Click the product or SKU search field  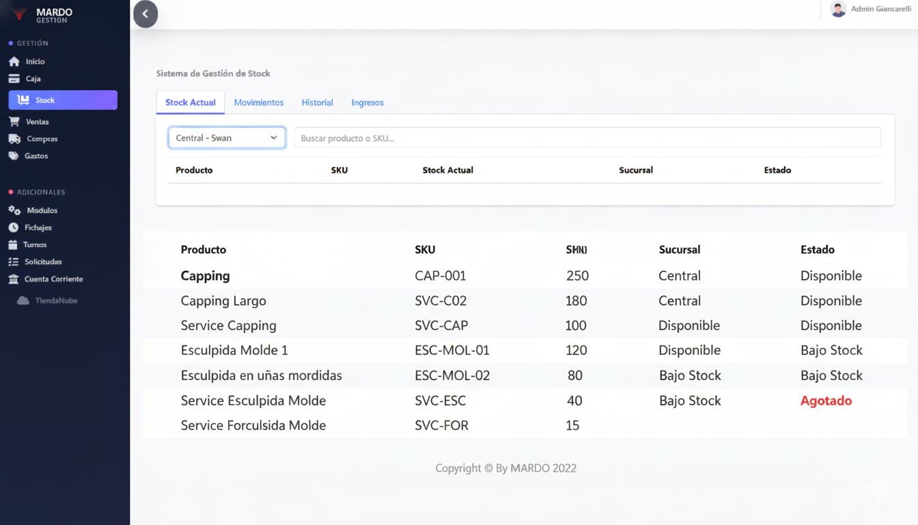pos(587,138)
